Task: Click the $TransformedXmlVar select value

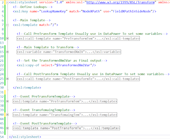Action: coord(73,65)
